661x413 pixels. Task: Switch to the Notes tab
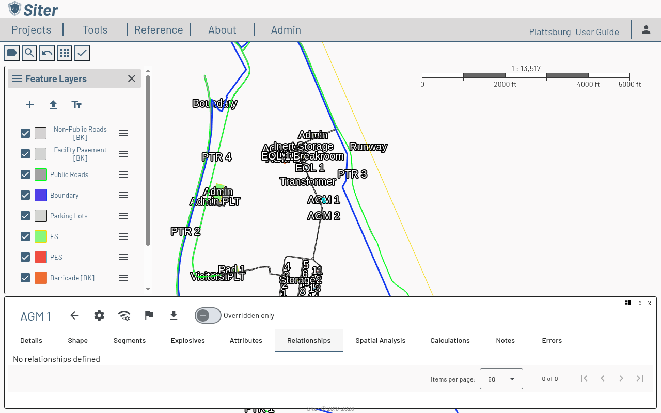tap(506, 340)
